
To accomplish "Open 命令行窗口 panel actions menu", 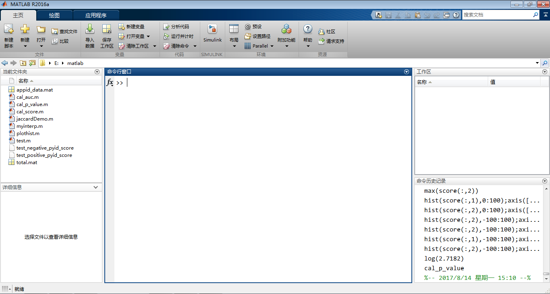I will [x=406, y=72].
